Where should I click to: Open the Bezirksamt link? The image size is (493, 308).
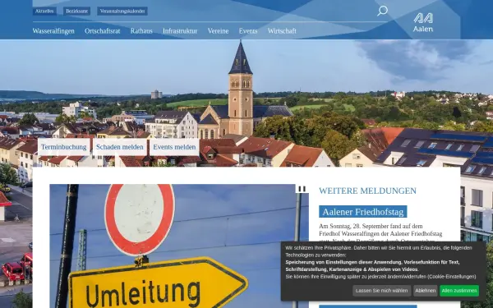point(76,11)
